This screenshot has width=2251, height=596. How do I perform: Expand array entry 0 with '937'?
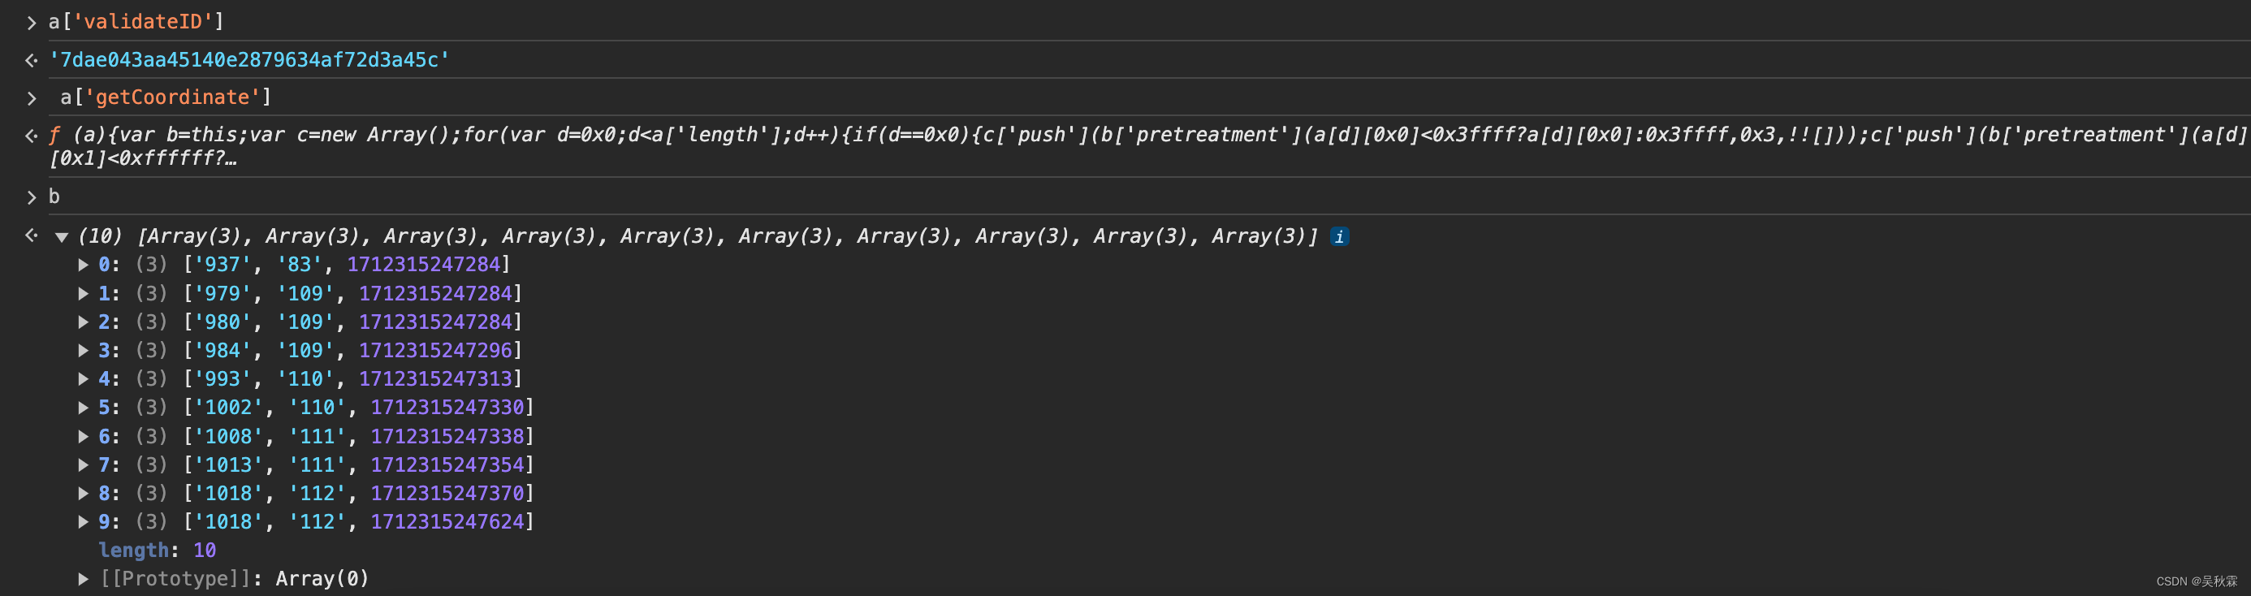click(x=83, y=264)
